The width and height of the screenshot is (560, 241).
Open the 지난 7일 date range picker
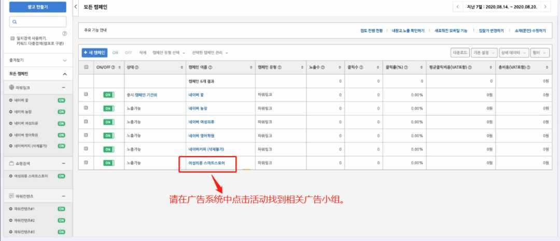pyautogui.click(x=501, y=7)
